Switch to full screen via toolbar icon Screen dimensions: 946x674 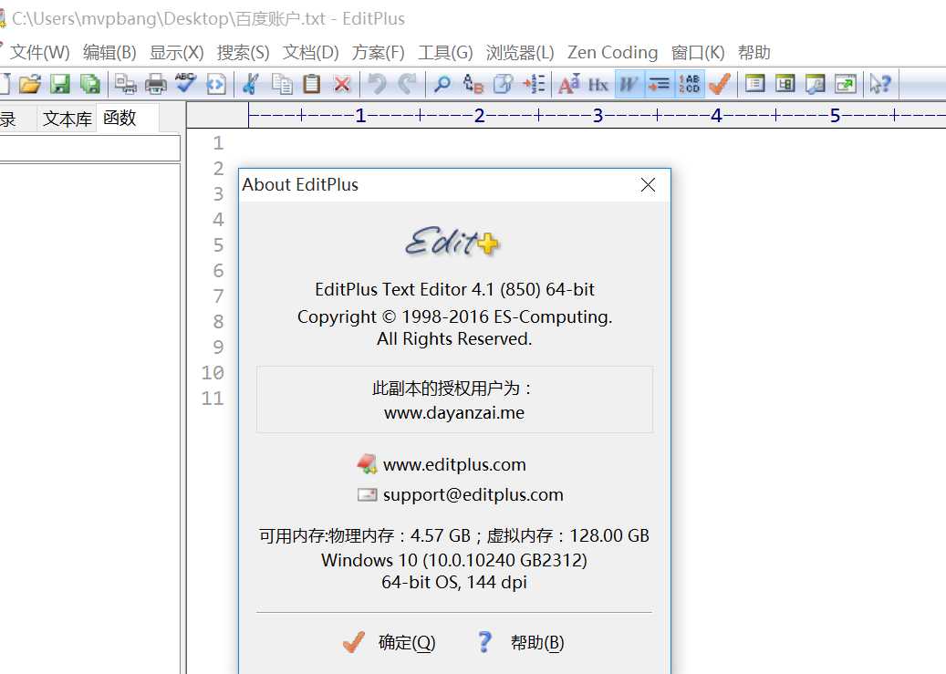click(x=846, y=84)
